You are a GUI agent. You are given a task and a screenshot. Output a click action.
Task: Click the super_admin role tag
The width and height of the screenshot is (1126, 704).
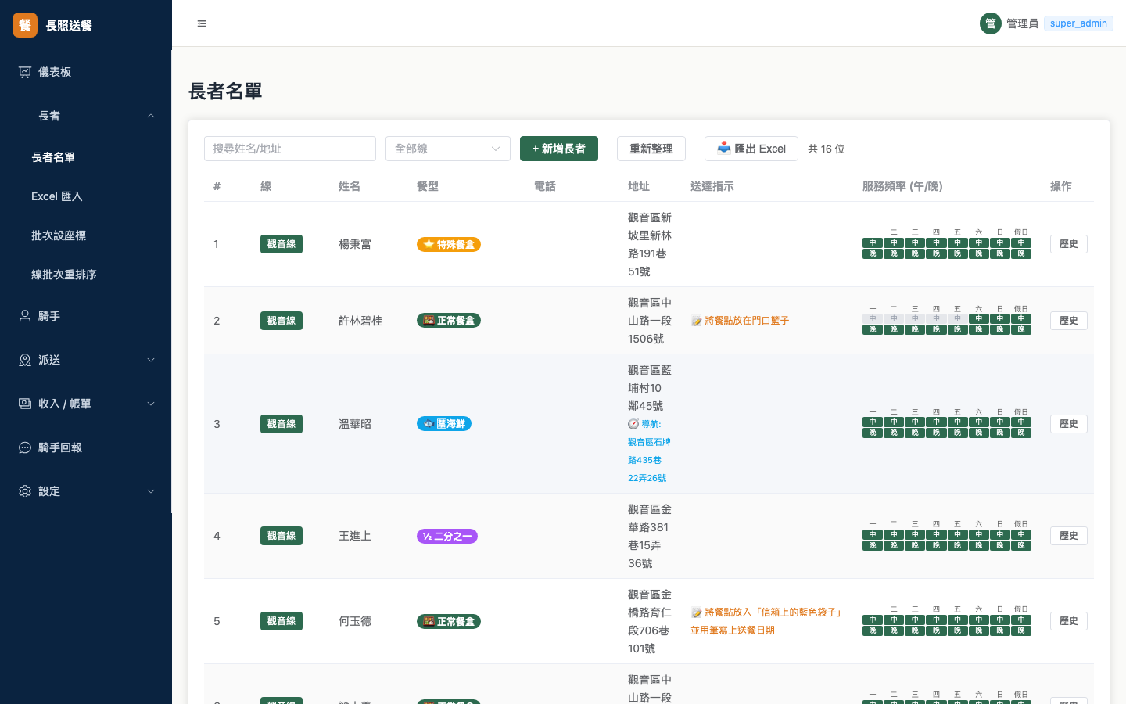tap(1078, 23)
